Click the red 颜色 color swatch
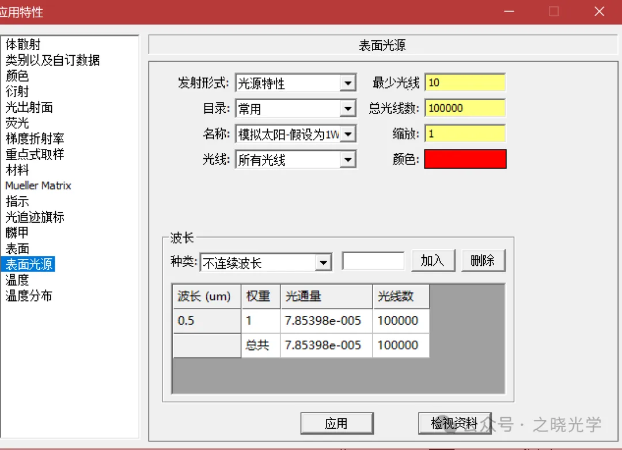622x450 pixels. point(465,159)
